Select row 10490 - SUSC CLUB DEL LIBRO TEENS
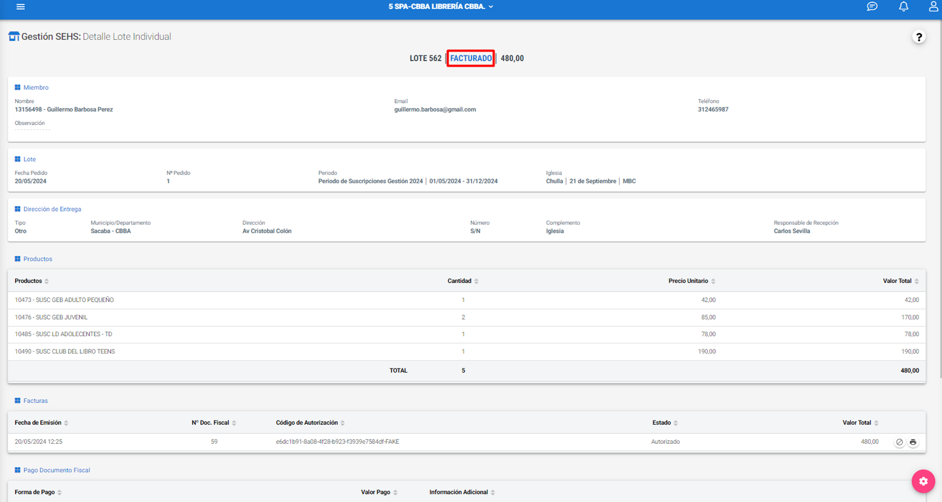 click(x=467, y=352)
